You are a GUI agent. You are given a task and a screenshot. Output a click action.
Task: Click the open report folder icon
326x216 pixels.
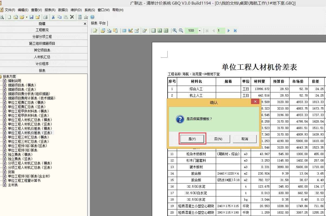click(x=103, y=31)
